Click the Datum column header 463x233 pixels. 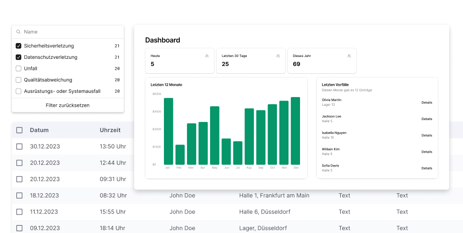click(x=39, y=130)
